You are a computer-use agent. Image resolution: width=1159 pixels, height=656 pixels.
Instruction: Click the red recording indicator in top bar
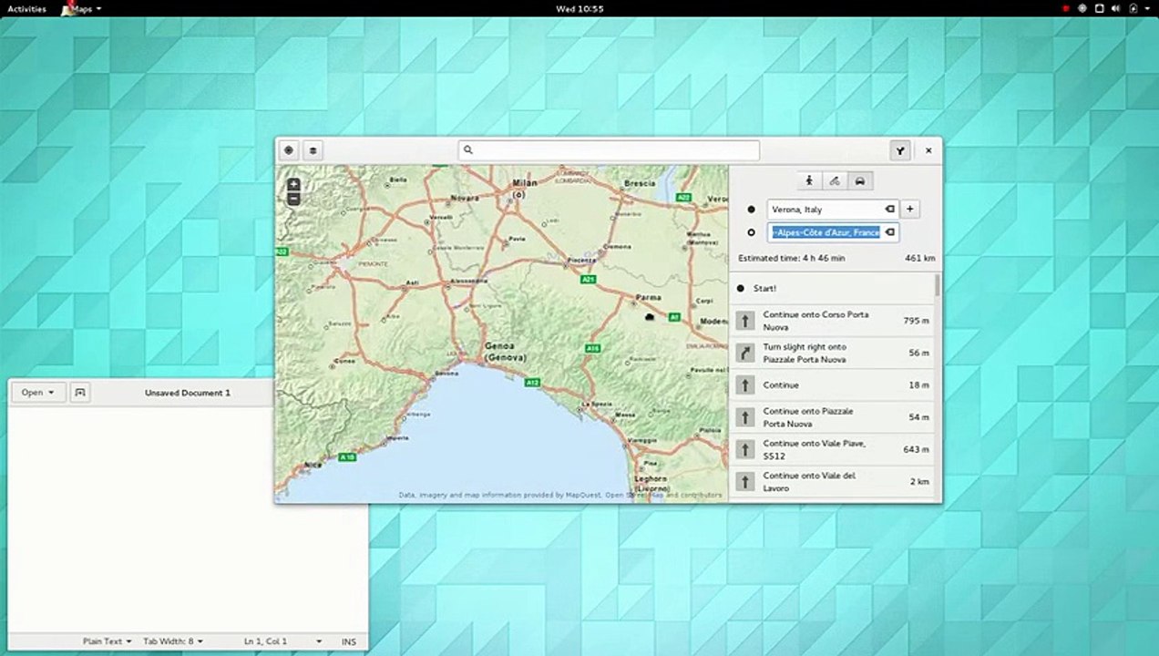1065,8
